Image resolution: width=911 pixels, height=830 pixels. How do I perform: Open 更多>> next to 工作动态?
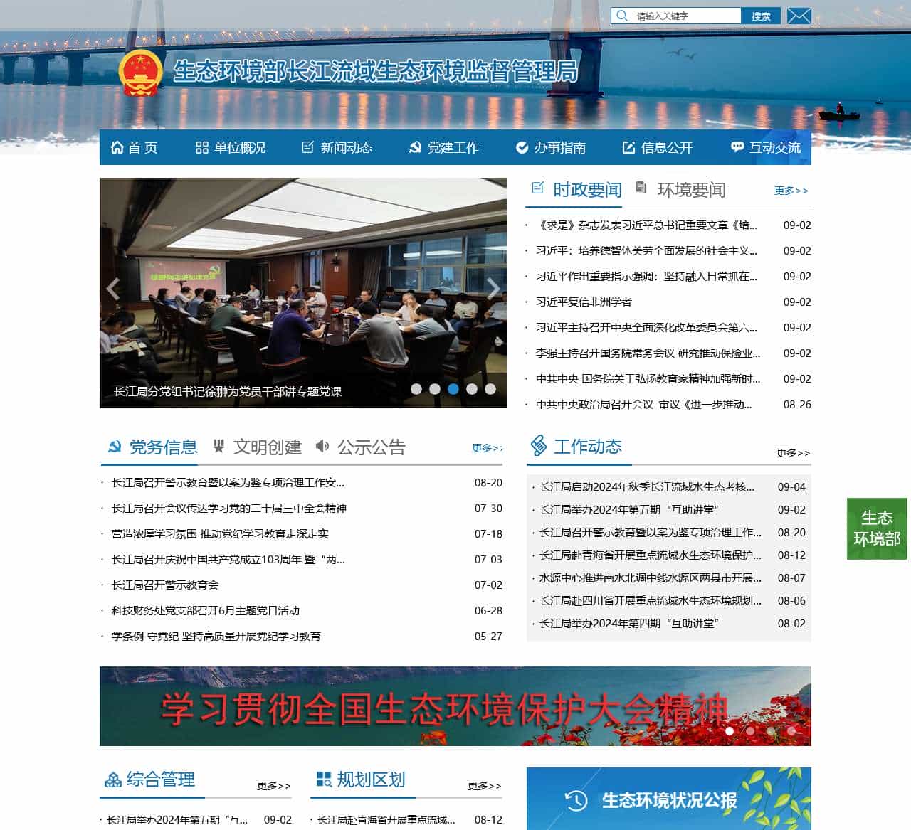[x=791, y=453]
